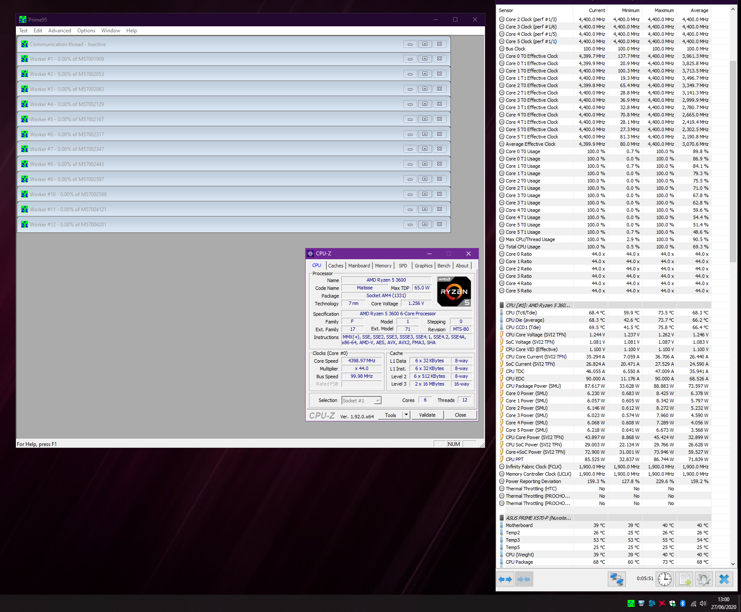Click the Prime95 icon in system tray

click(631, 603)
